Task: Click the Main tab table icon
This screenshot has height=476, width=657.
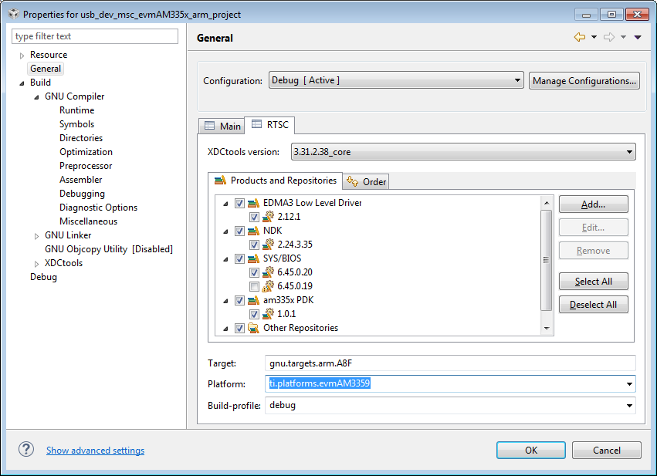Action: [x=209, y=126]
